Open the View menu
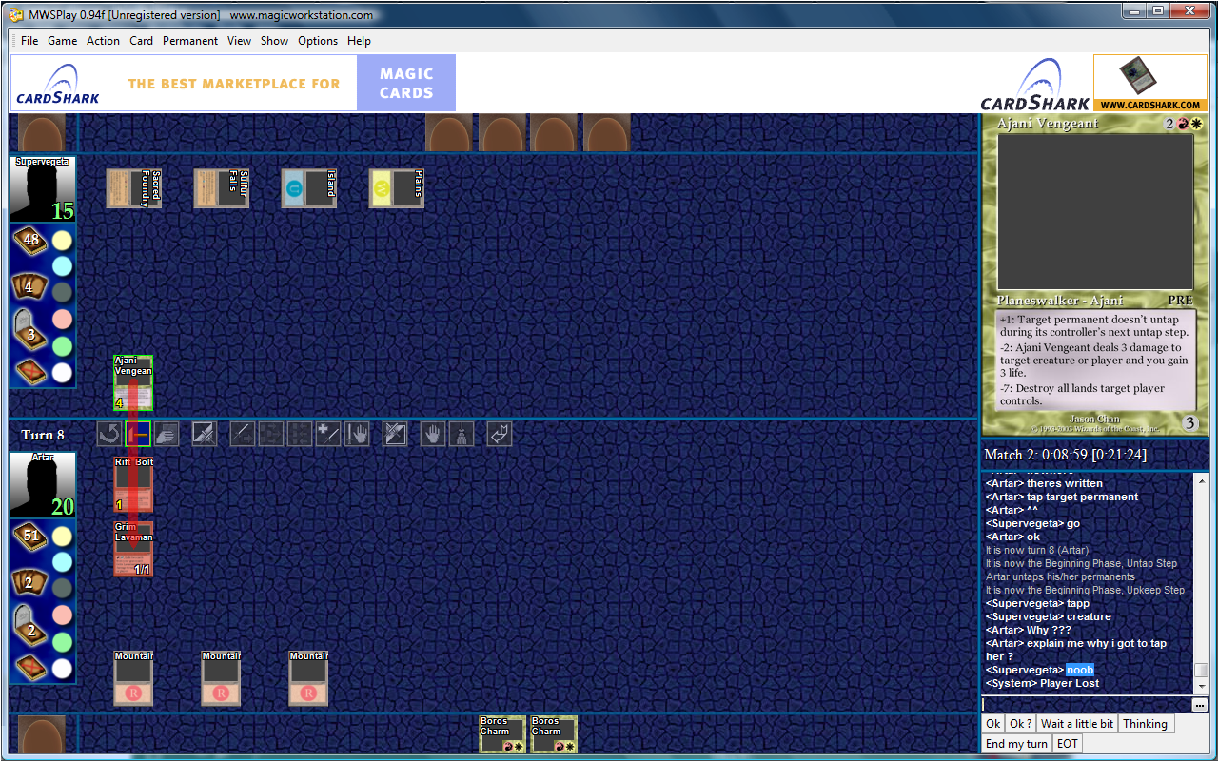 tap(240, 41)
